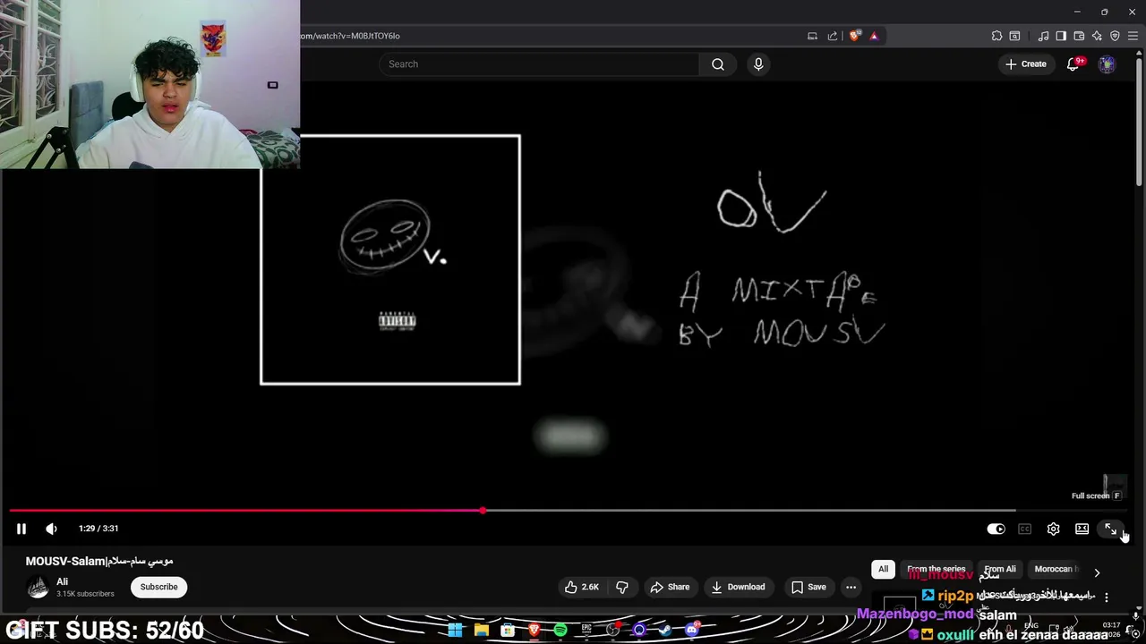This screenshot has width=1146, height=644.
Task: Toggle the browser sidebar panel
Action: click(1061, 36)
